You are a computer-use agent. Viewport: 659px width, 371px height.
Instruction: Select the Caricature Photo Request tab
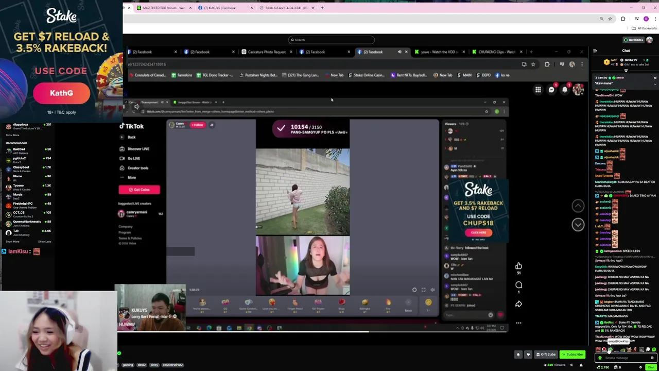(x=266, y=52)
